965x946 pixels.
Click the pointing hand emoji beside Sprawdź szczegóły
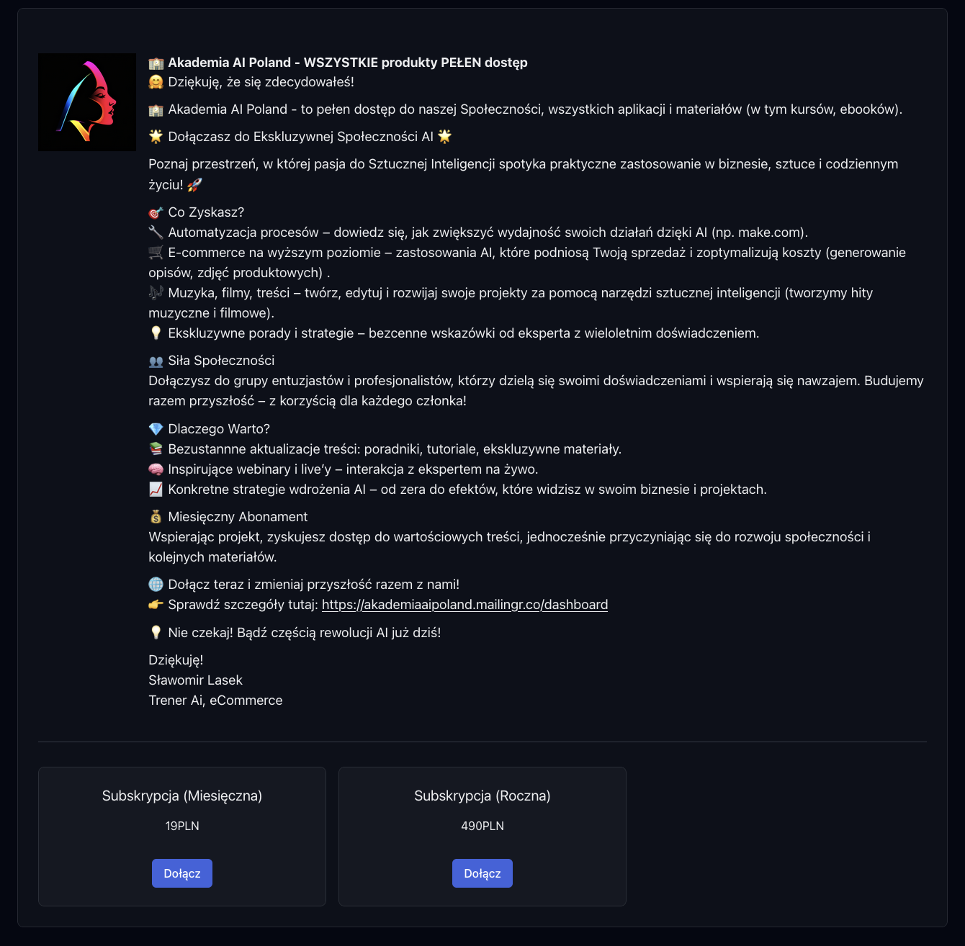[x=156, y=605]
